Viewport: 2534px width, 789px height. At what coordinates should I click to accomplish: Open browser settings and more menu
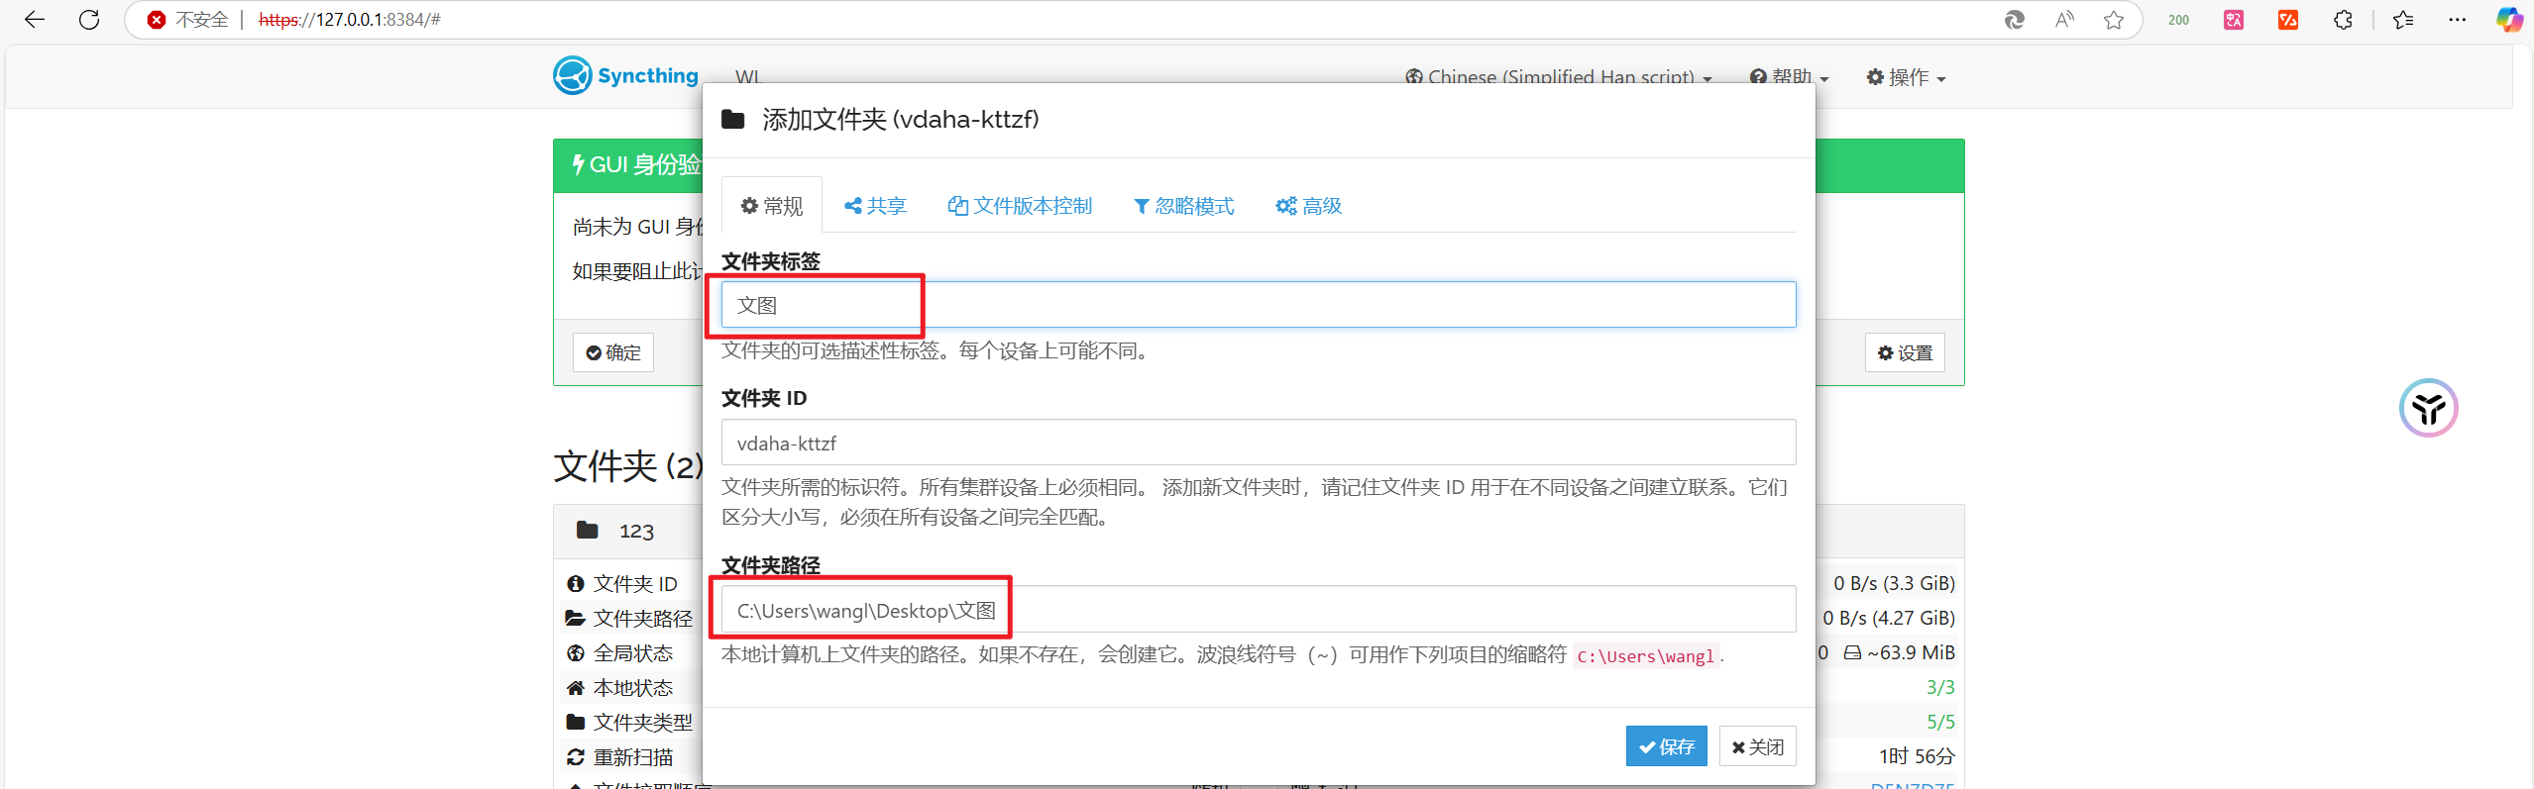click(2457, 20)
